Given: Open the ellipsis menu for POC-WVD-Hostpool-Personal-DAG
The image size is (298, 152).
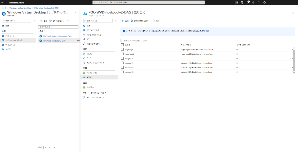Looking at the screenshot, I should click(x=78, y=36).
